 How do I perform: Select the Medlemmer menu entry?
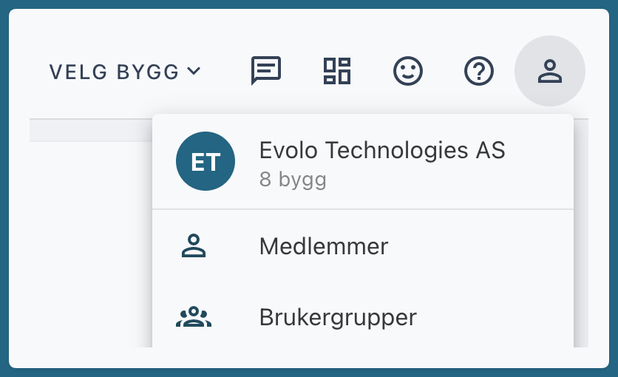(363, 246)
